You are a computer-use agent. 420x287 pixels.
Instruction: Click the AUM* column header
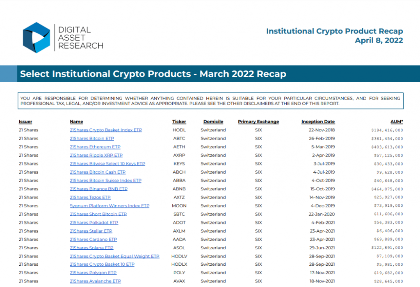[397, 122]
